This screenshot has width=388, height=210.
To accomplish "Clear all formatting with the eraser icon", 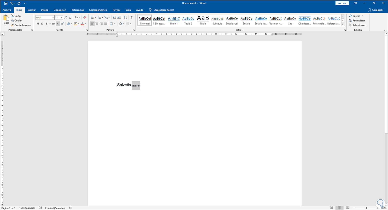I will click(85, 17).
